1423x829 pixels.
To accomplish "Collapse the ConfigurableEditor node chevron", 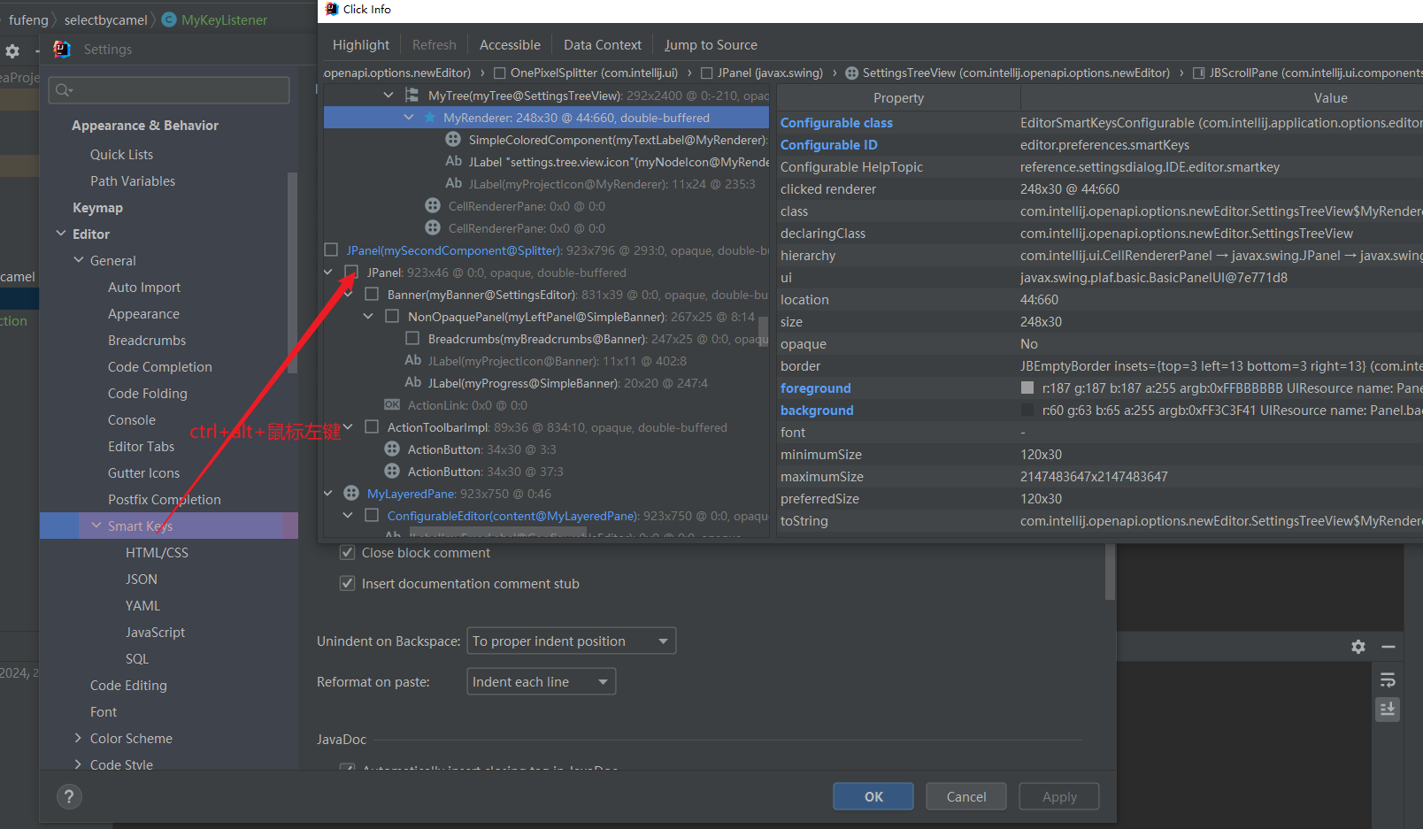I will [x=348, y=516].
